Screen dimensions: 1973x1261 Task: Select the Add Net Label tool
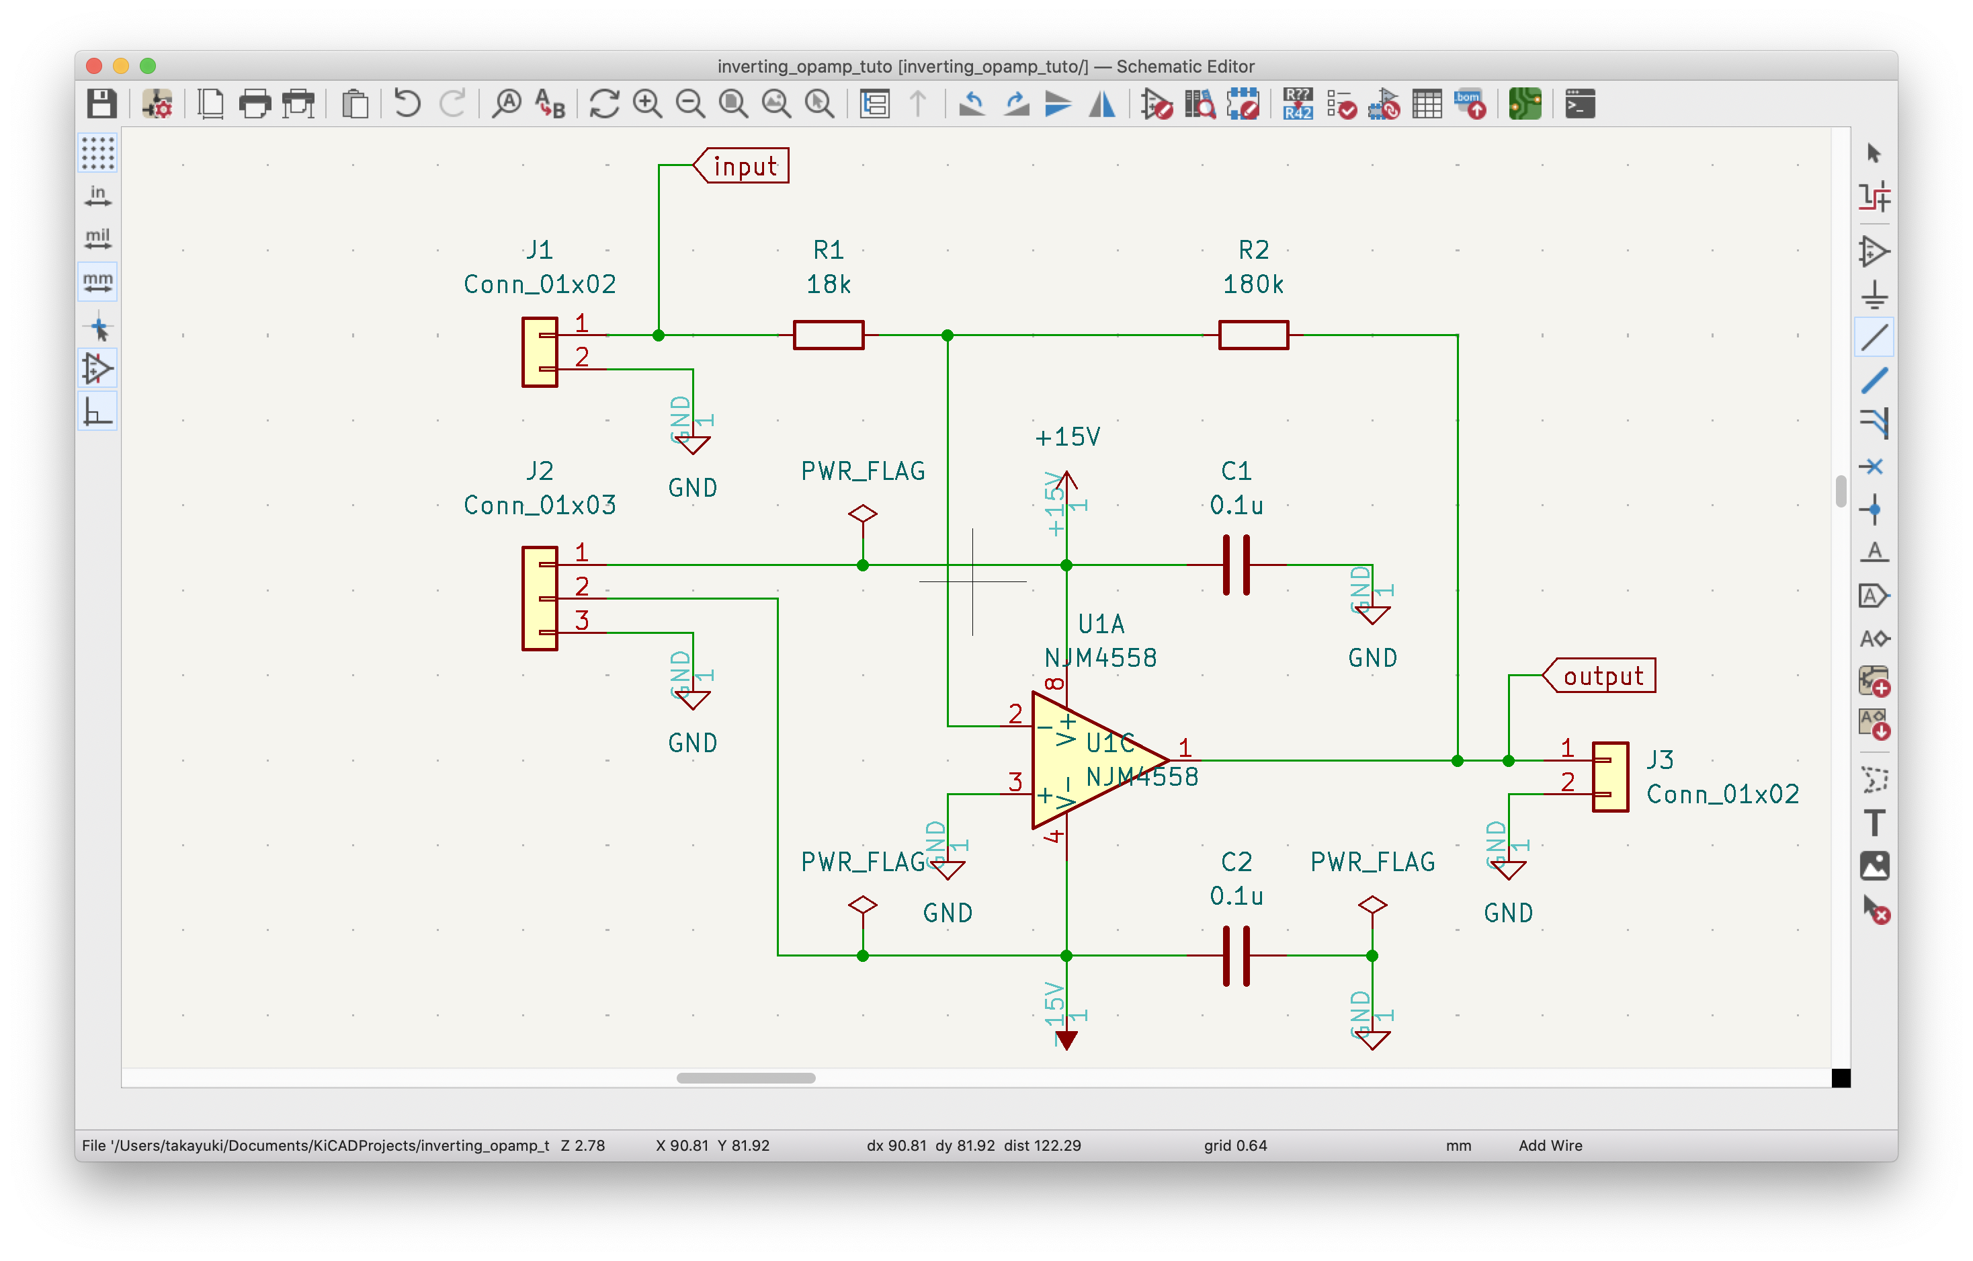tap(1874, 553)
